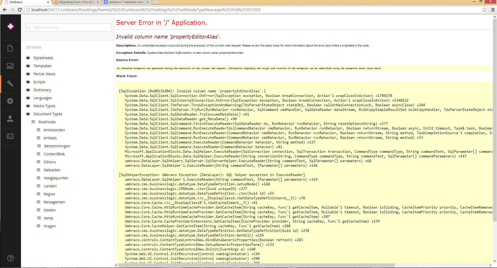Open Languages tree node
This screenshot has height=268, width=497.
tap(42, 98)
